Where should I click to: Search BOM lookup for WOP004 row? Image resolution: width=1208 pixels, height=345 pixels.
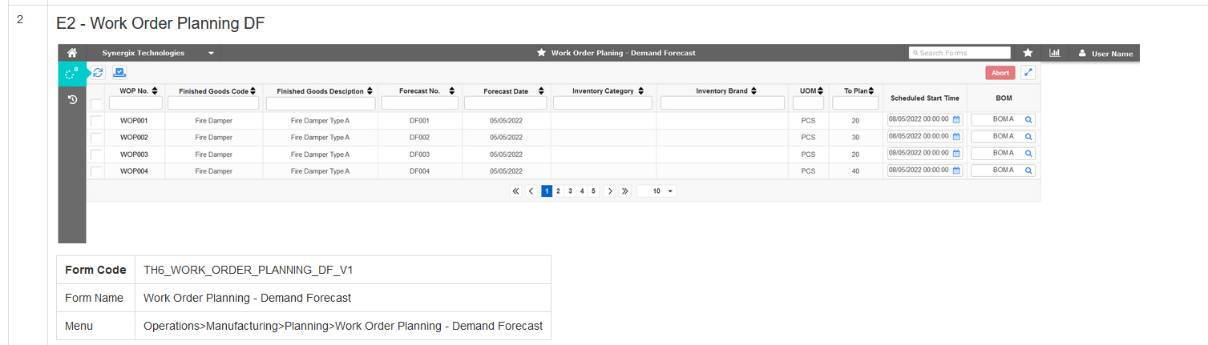[x=1028, y=170]
